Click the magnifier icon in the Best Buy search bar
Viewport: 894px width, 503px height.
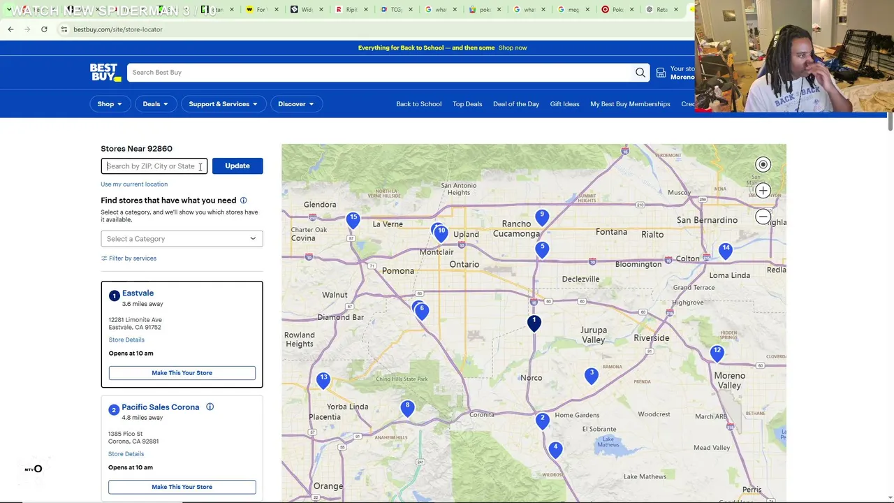click(x=640, y=73)
